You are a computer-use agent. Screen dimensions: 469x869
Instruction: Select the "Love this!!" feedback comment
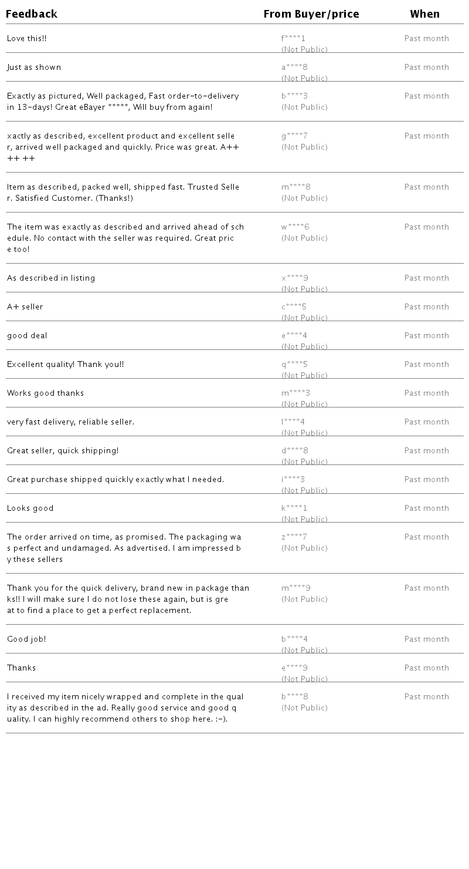[x=27, y=39]
